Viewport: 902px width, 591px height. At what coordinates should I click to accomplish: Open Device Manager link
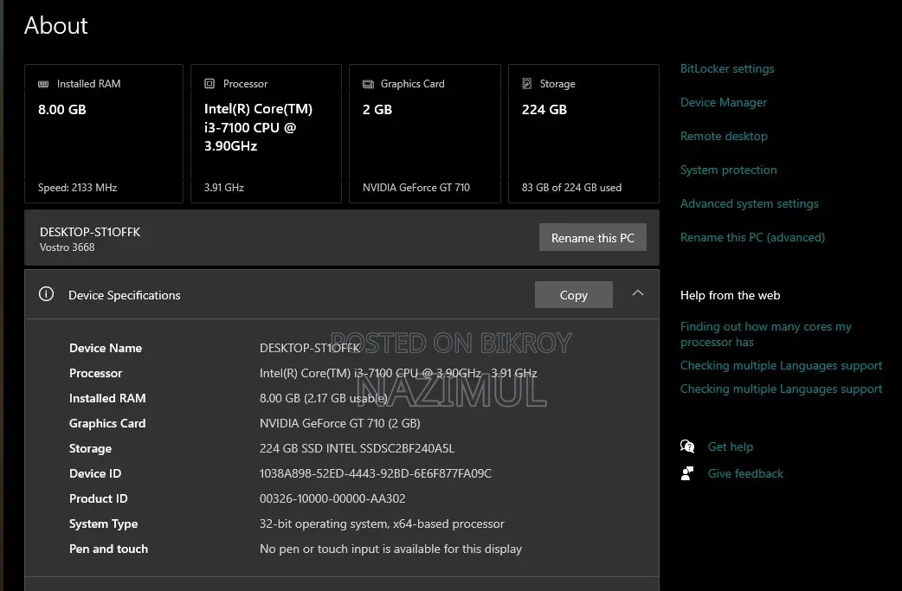pos(724,102)
